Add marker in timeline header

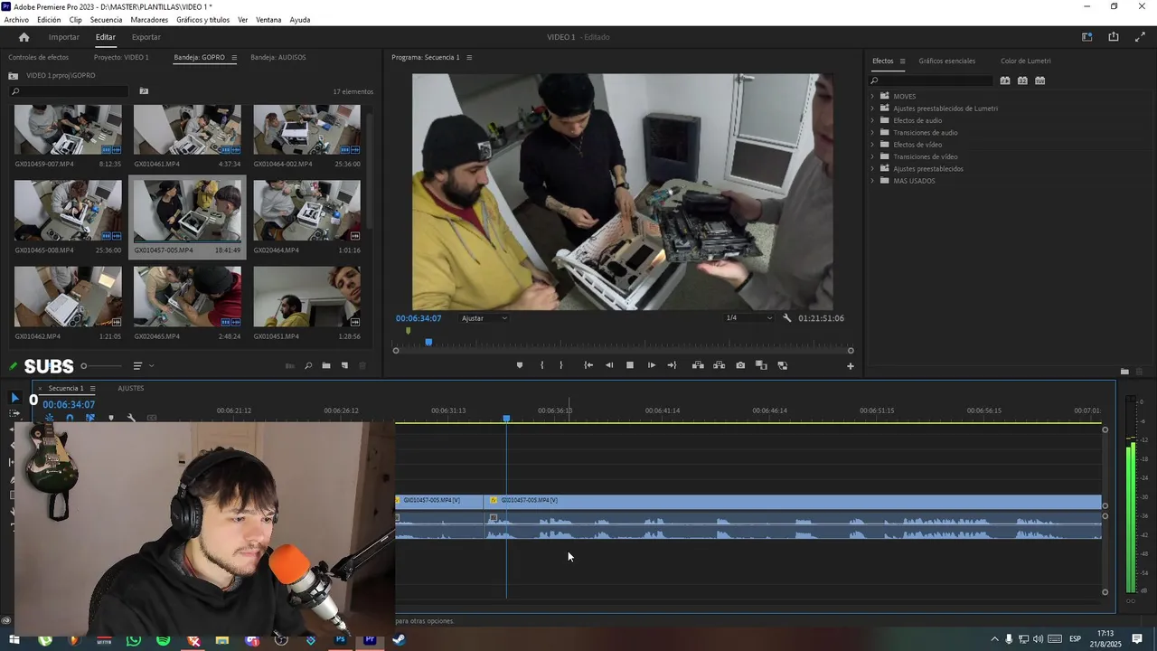pos(111,418)
